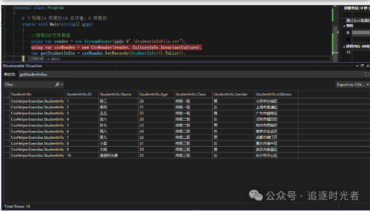
Task: Open the Filter search options dropdown arrow
Action: (62, 85)
